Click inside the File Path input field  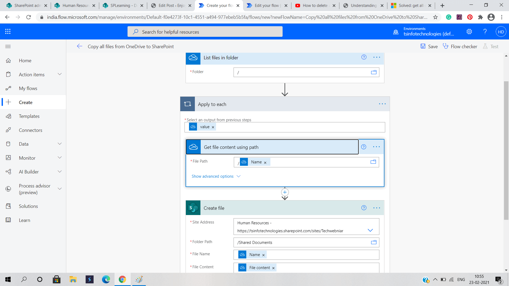tap(305, 162)
